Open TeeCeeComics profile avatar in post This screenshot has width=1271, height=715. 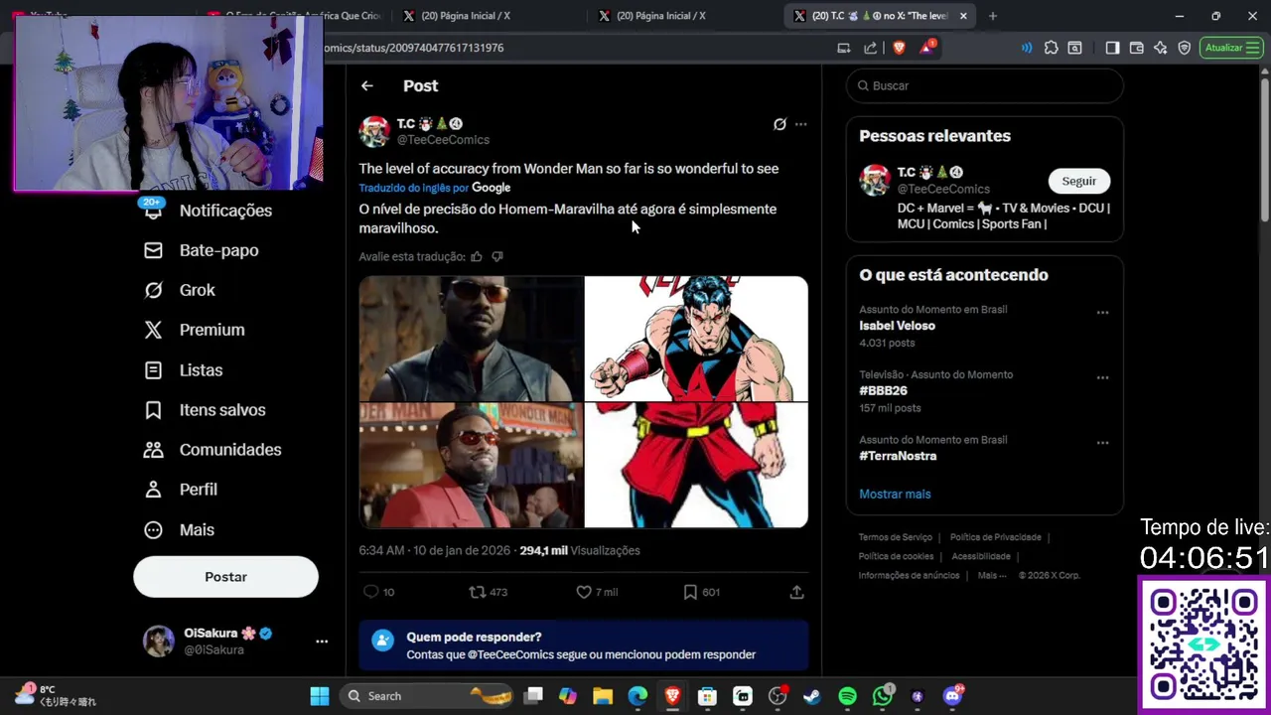374,131
